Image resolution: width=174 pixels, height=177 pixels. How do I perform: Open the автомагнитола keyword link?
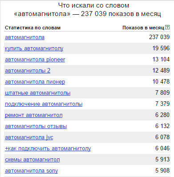(24, 37)
